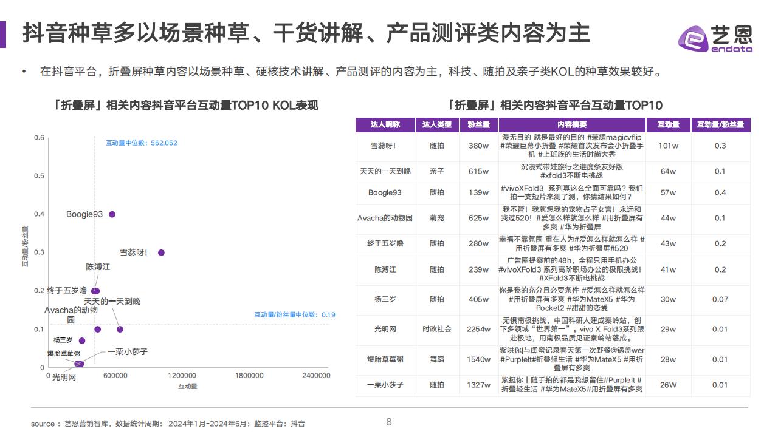The height and width of the screenshot is (437, 778).
Task: Click the page number 8
Action: pos(389,422)
